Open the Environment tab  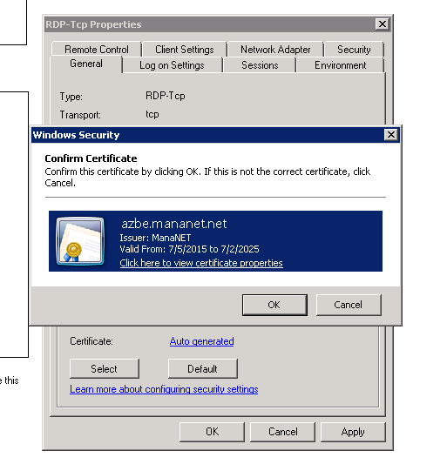point(340,65)
